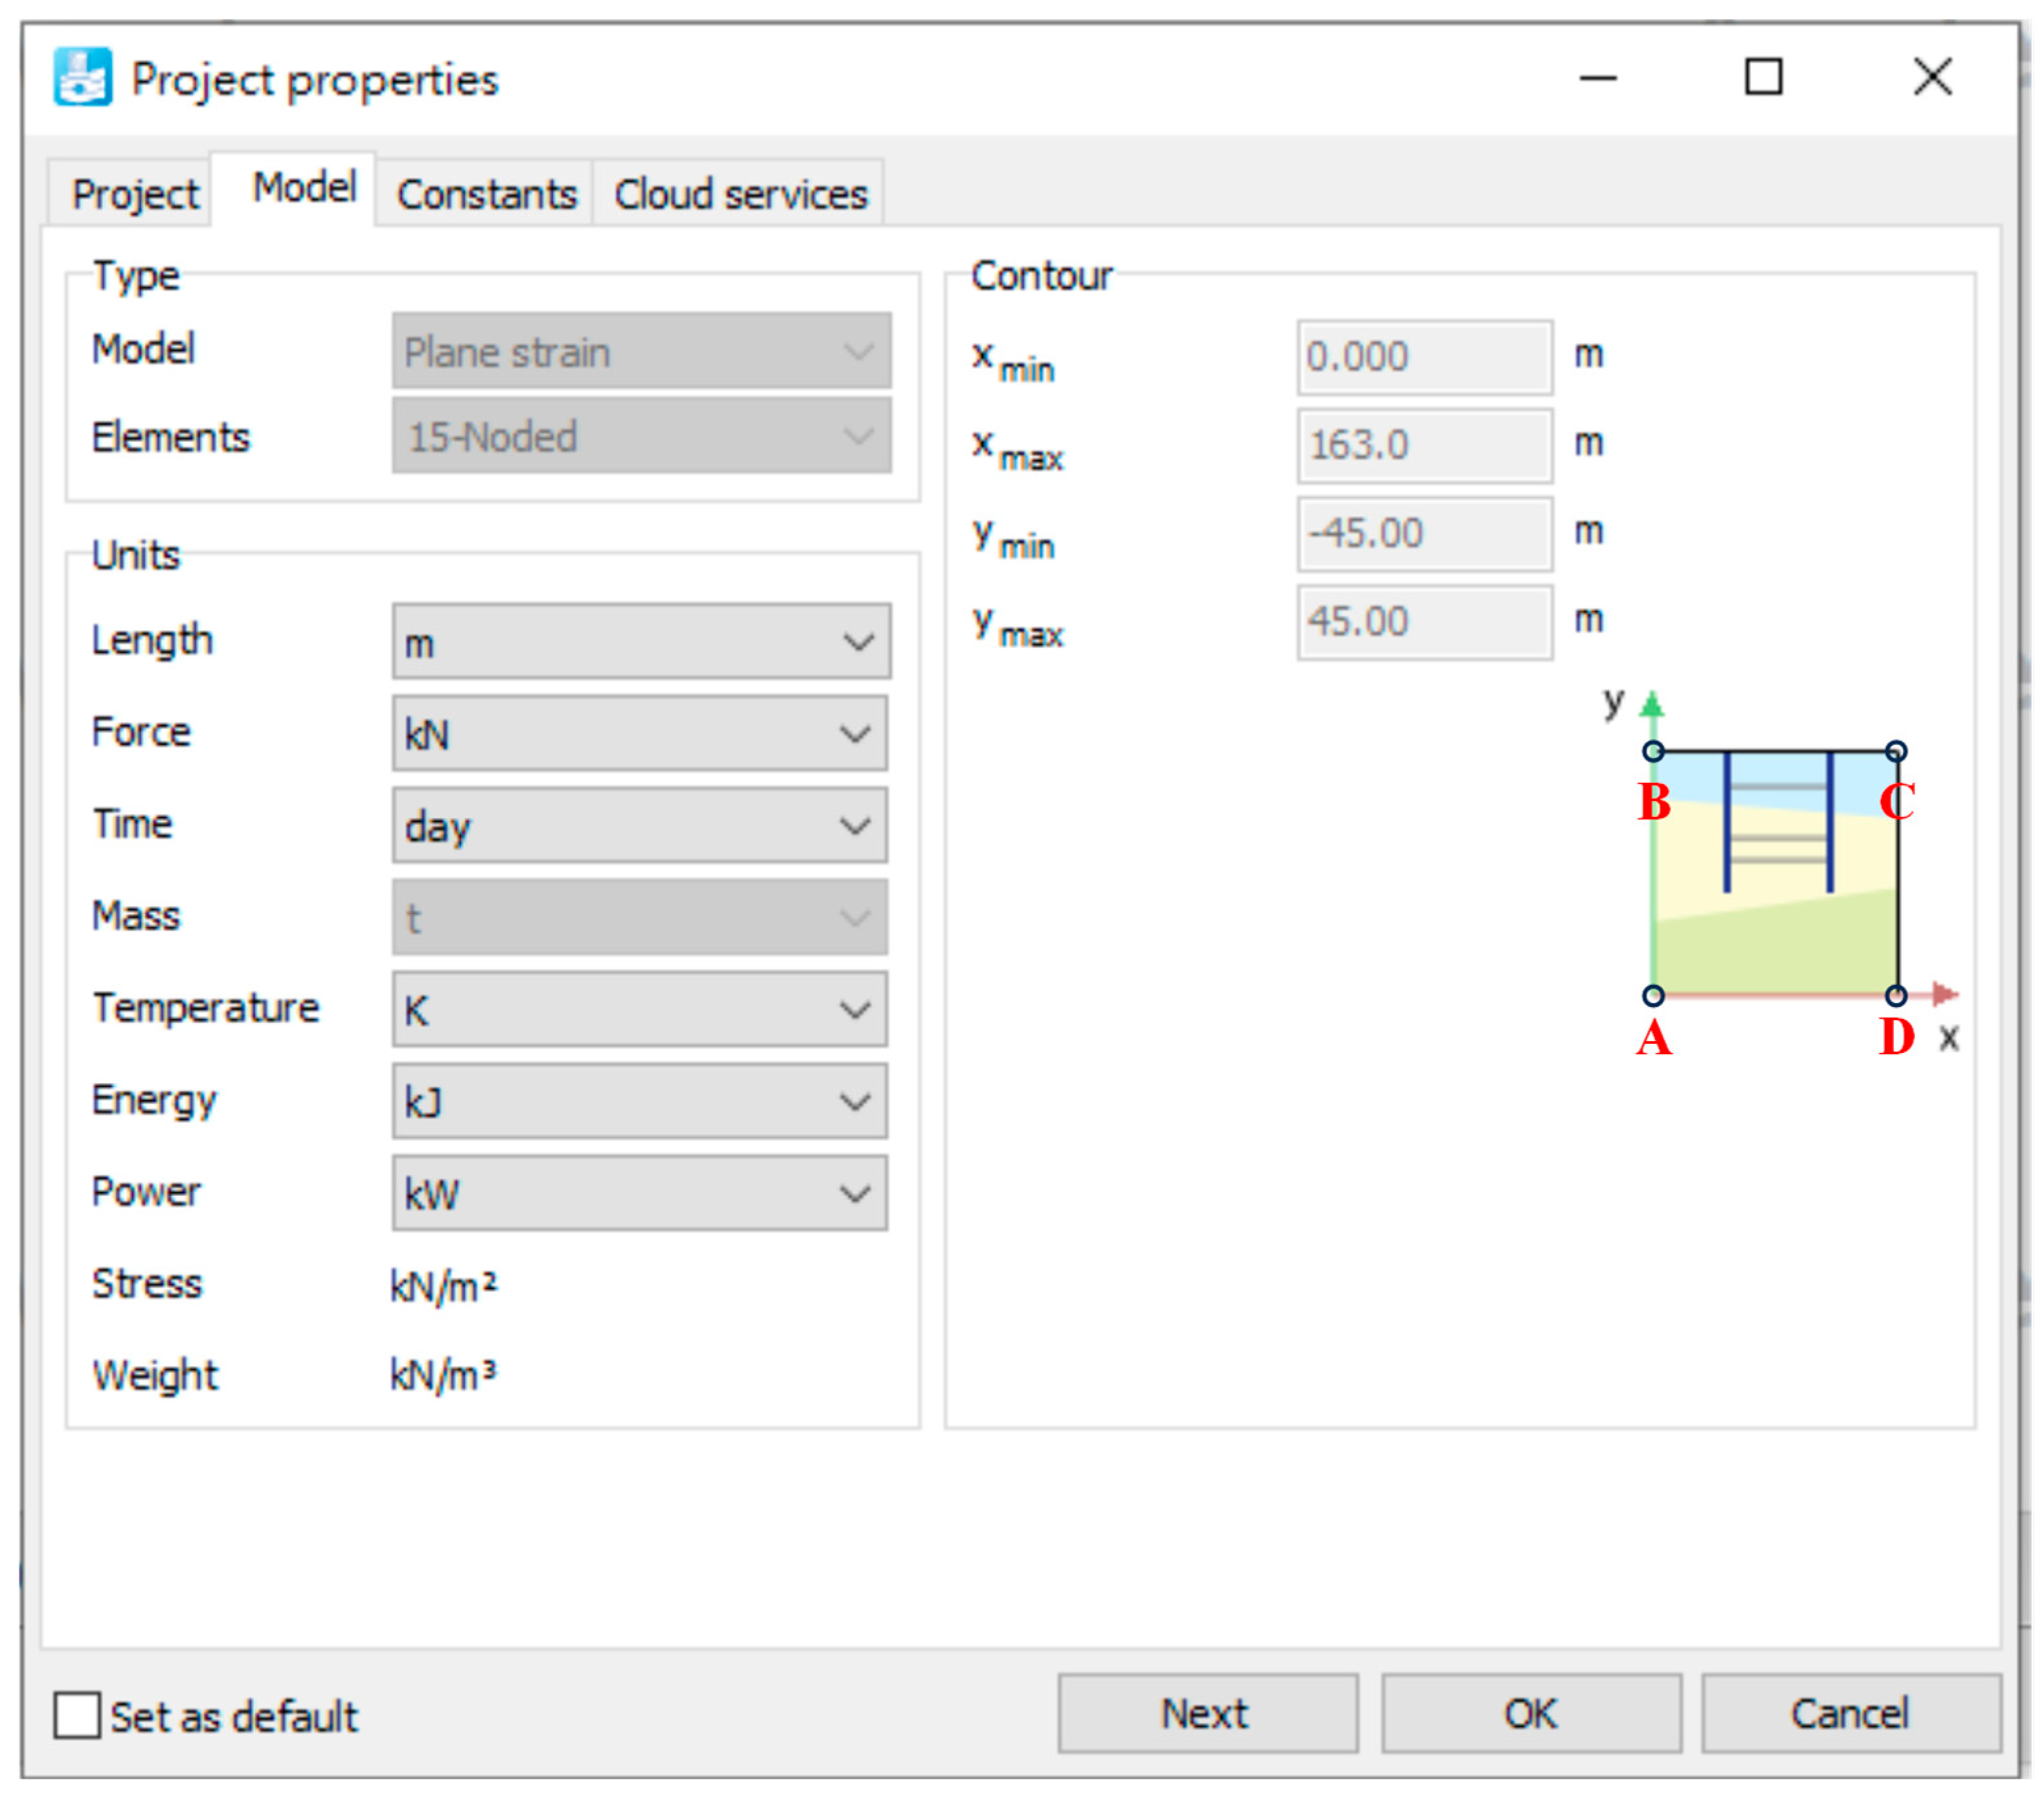Expand the Temperature unit dropdown

tap(640, 1010)
